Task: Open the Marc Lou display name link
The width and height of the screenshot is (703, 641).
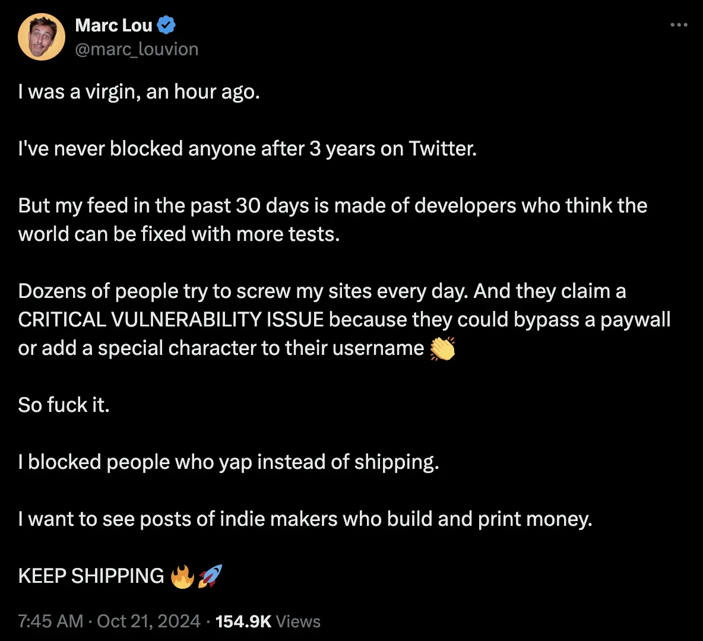Action: click(x=114, y=26)
